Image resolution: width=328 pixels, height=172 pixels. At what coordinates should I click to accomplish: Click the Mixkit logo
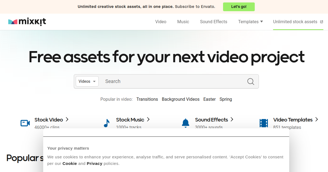point(27,22)
